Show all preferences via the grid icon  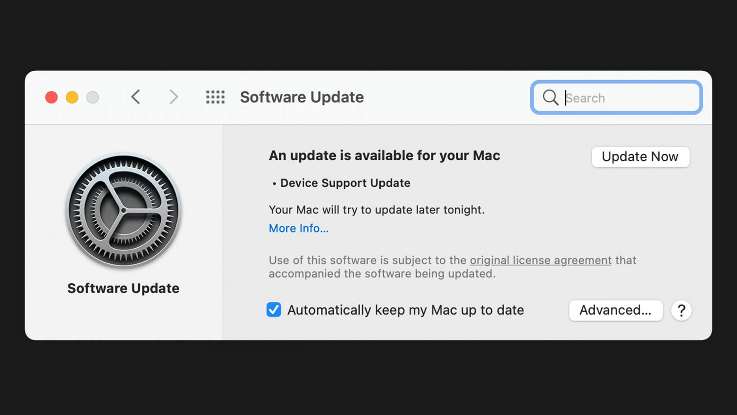coord(215,97)
